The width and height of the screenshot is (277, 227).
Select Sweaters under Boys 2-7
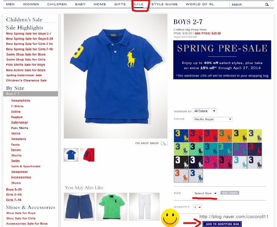(x=19, y=139)
